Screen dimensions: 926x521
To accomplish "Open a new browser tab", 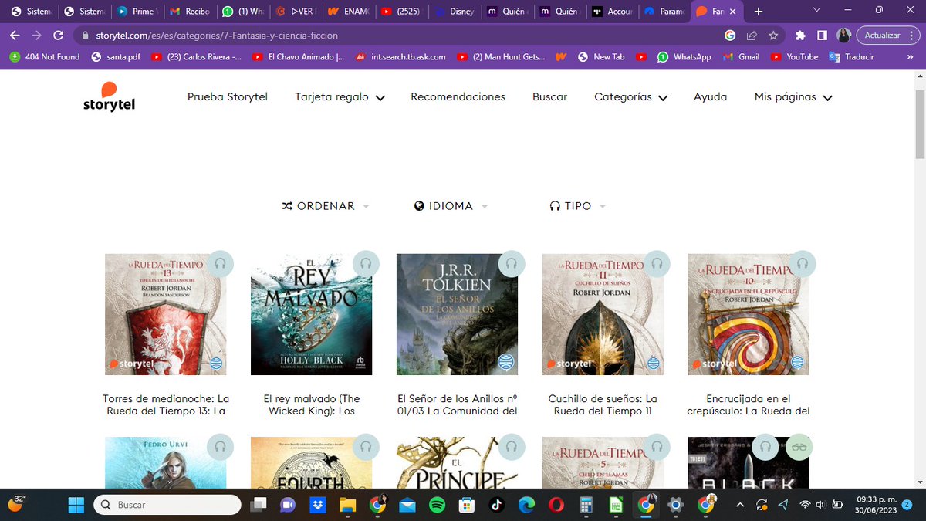I will pos(759,12).
